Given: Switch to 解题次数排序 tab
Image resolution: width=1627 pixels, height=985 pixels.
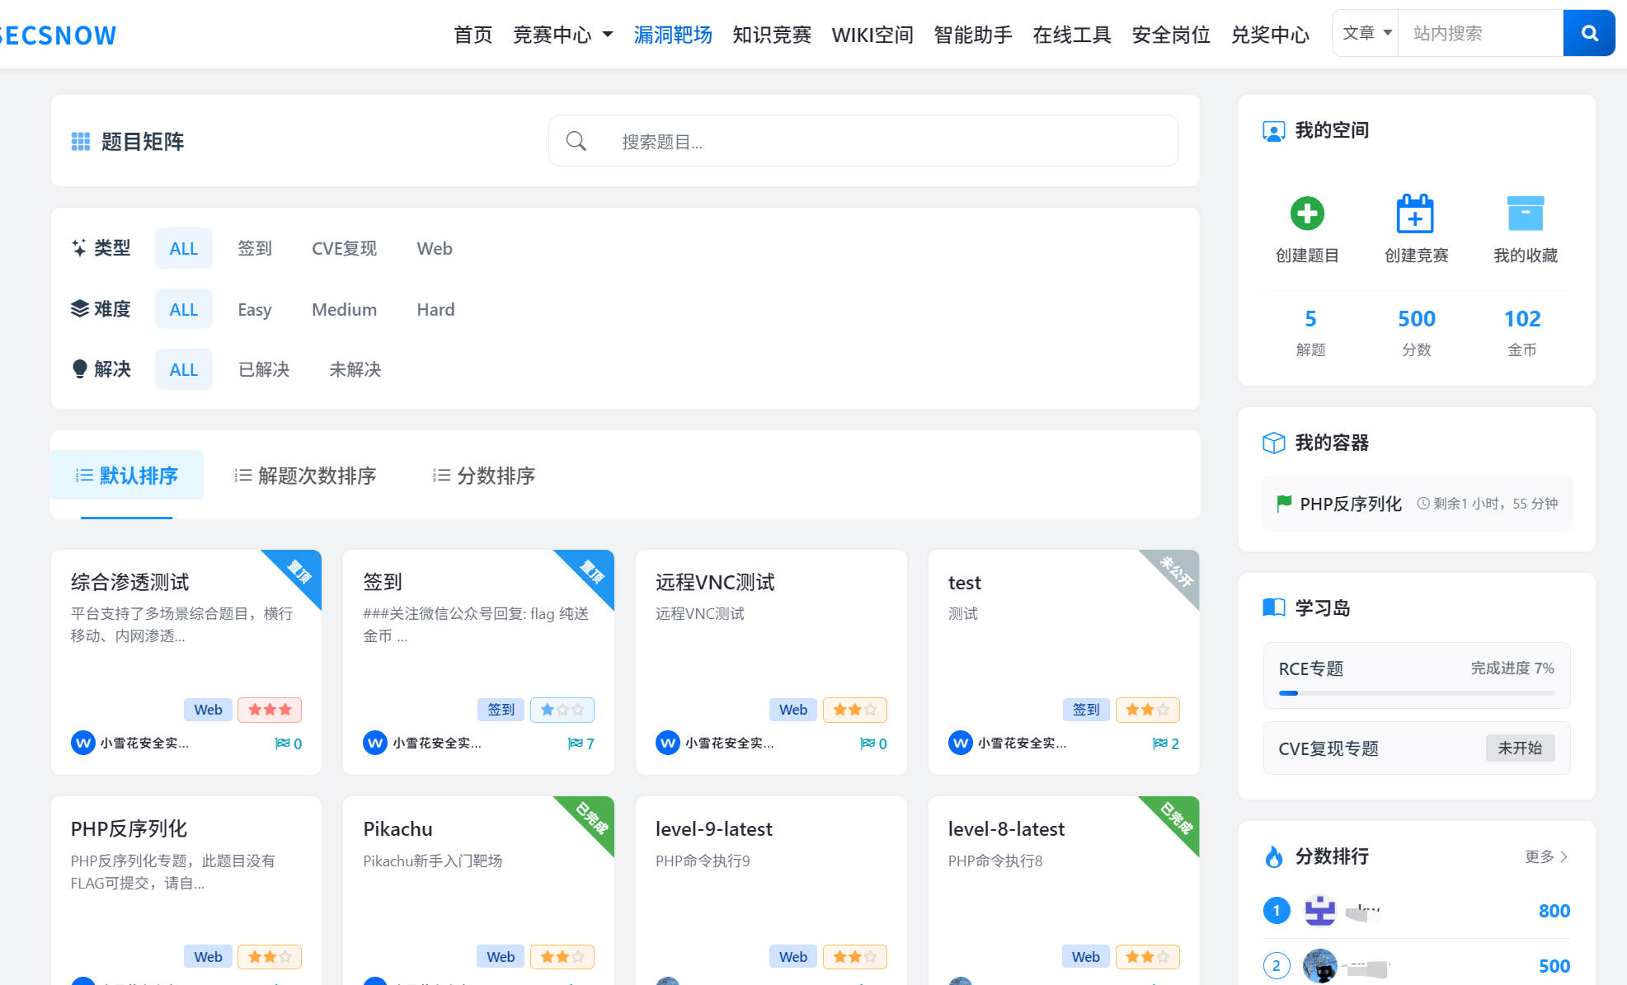Looking at the screenshot, I should coord(306,476).
